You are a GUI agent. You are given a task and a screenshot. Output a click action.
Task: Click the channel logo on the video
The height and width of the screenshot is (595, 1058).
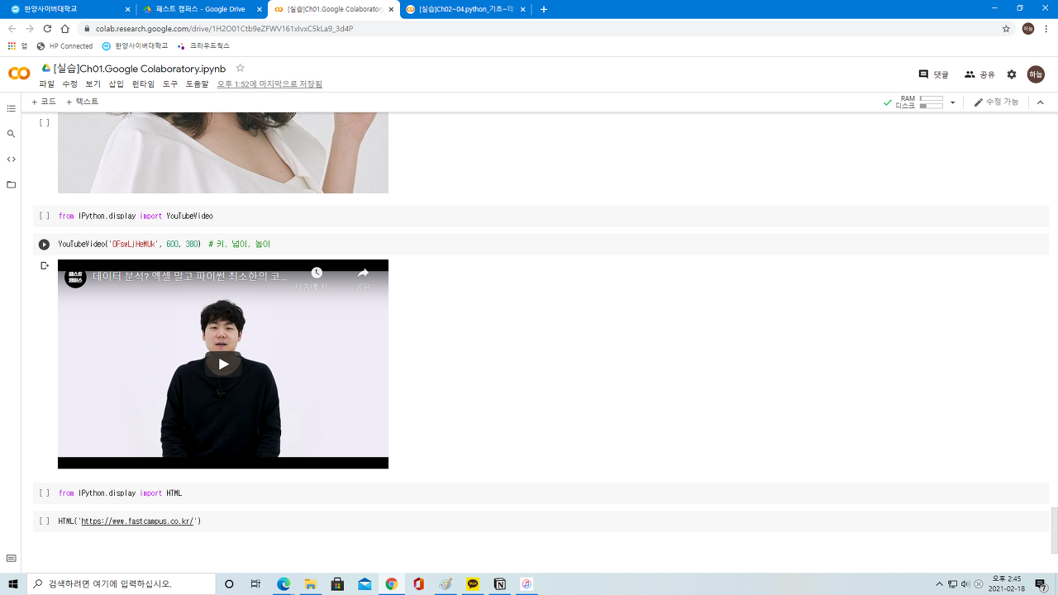[75, 277]
